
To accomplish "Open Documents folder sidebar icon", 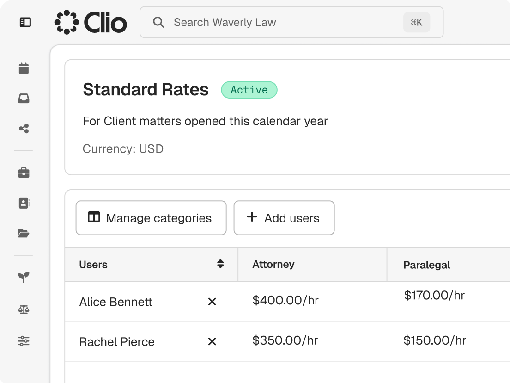I will point(24,233).
